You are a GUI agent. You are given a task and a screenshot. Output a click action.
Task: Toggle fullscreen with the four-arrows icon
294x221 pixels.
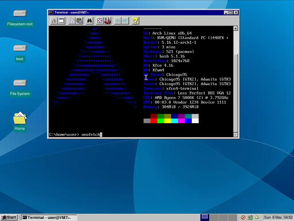point(100,21)
